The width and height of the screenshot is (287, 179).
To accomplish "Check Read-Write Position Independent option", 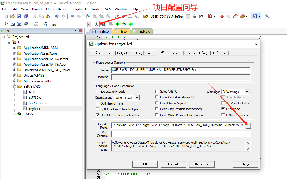I will point(157,115).
